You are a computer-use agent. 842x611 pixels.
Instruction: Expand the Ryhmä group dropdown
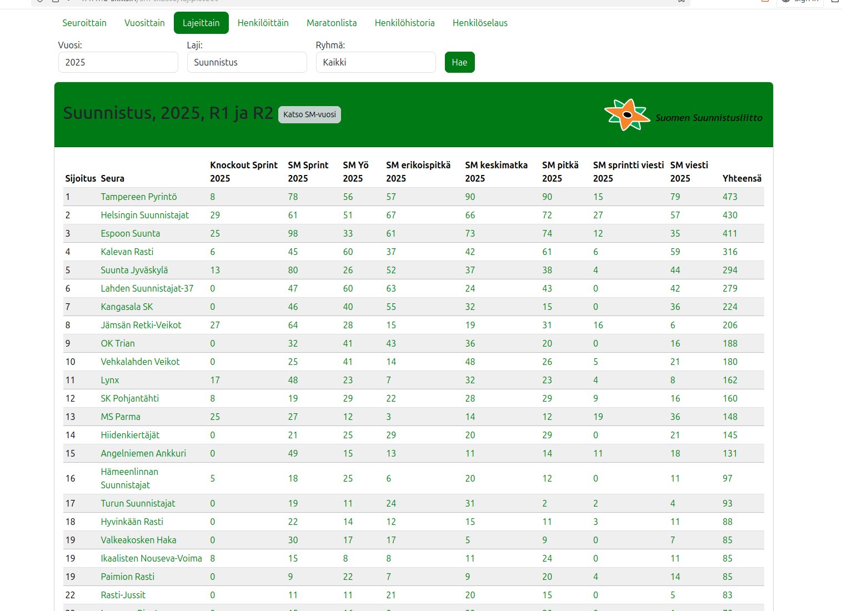pos(375,62)
